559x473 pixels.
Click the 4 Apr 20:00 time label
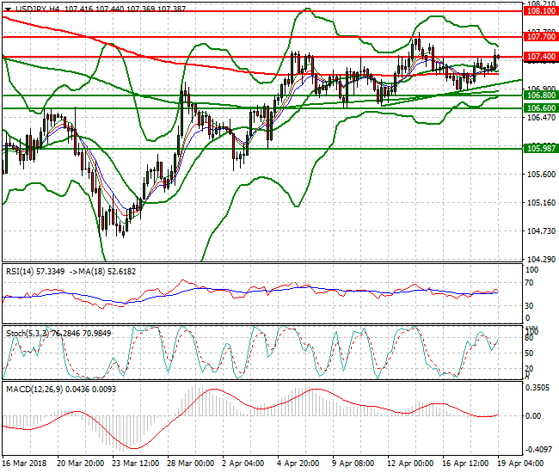click(298, 464)
